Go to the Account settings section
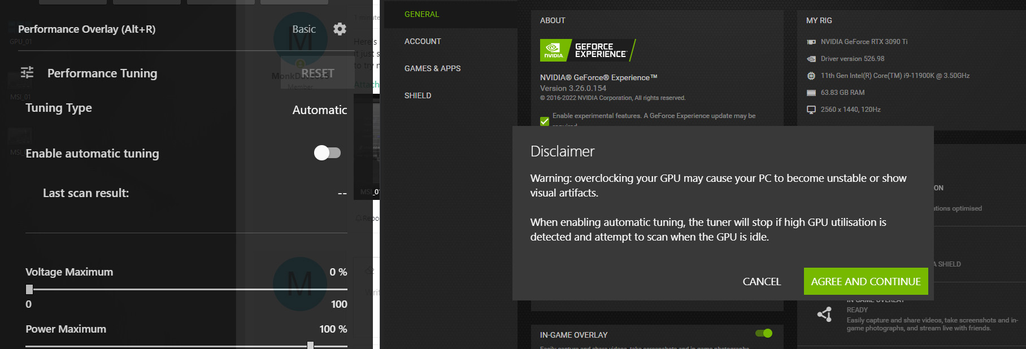Screen dimensions: 1026x349 pos(423,41)
